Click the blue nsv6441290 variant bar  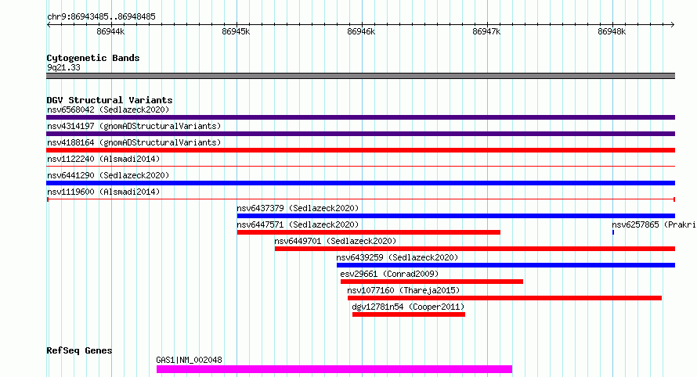pyautogui.click(x=360, y=183)
